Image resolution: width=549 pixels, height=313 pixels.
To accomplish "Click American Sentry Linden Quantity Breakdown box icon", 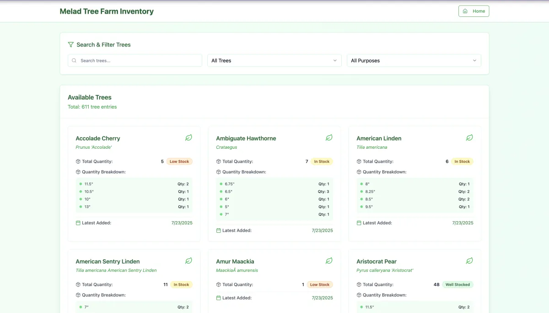I will 78,295.
